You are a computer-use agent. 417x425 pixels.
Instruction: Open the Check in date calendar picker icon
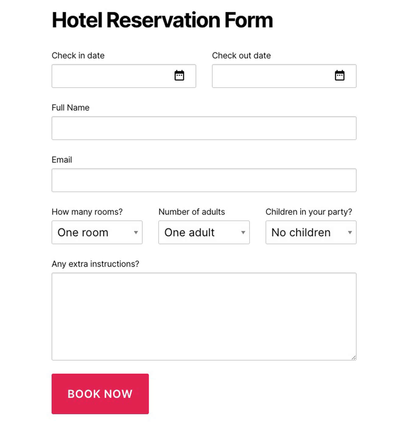tap(179, 75)
